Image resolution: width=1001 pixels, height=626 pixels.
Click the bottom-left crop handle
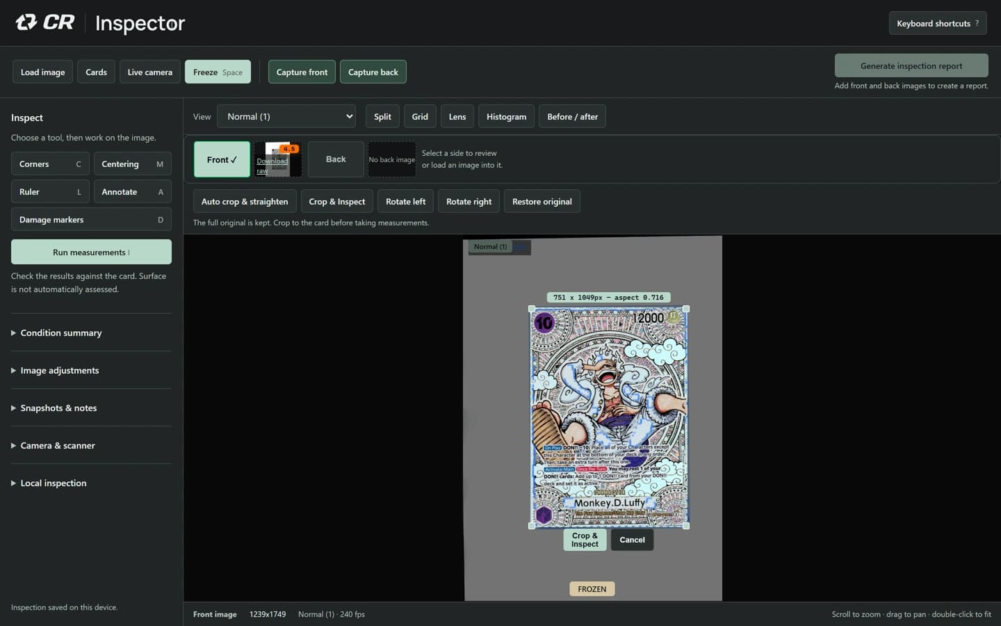532,526
